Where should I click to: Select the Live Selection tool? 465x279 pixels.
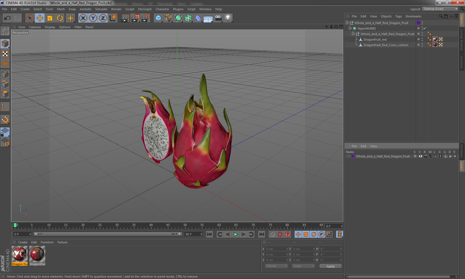pos(30,18)
